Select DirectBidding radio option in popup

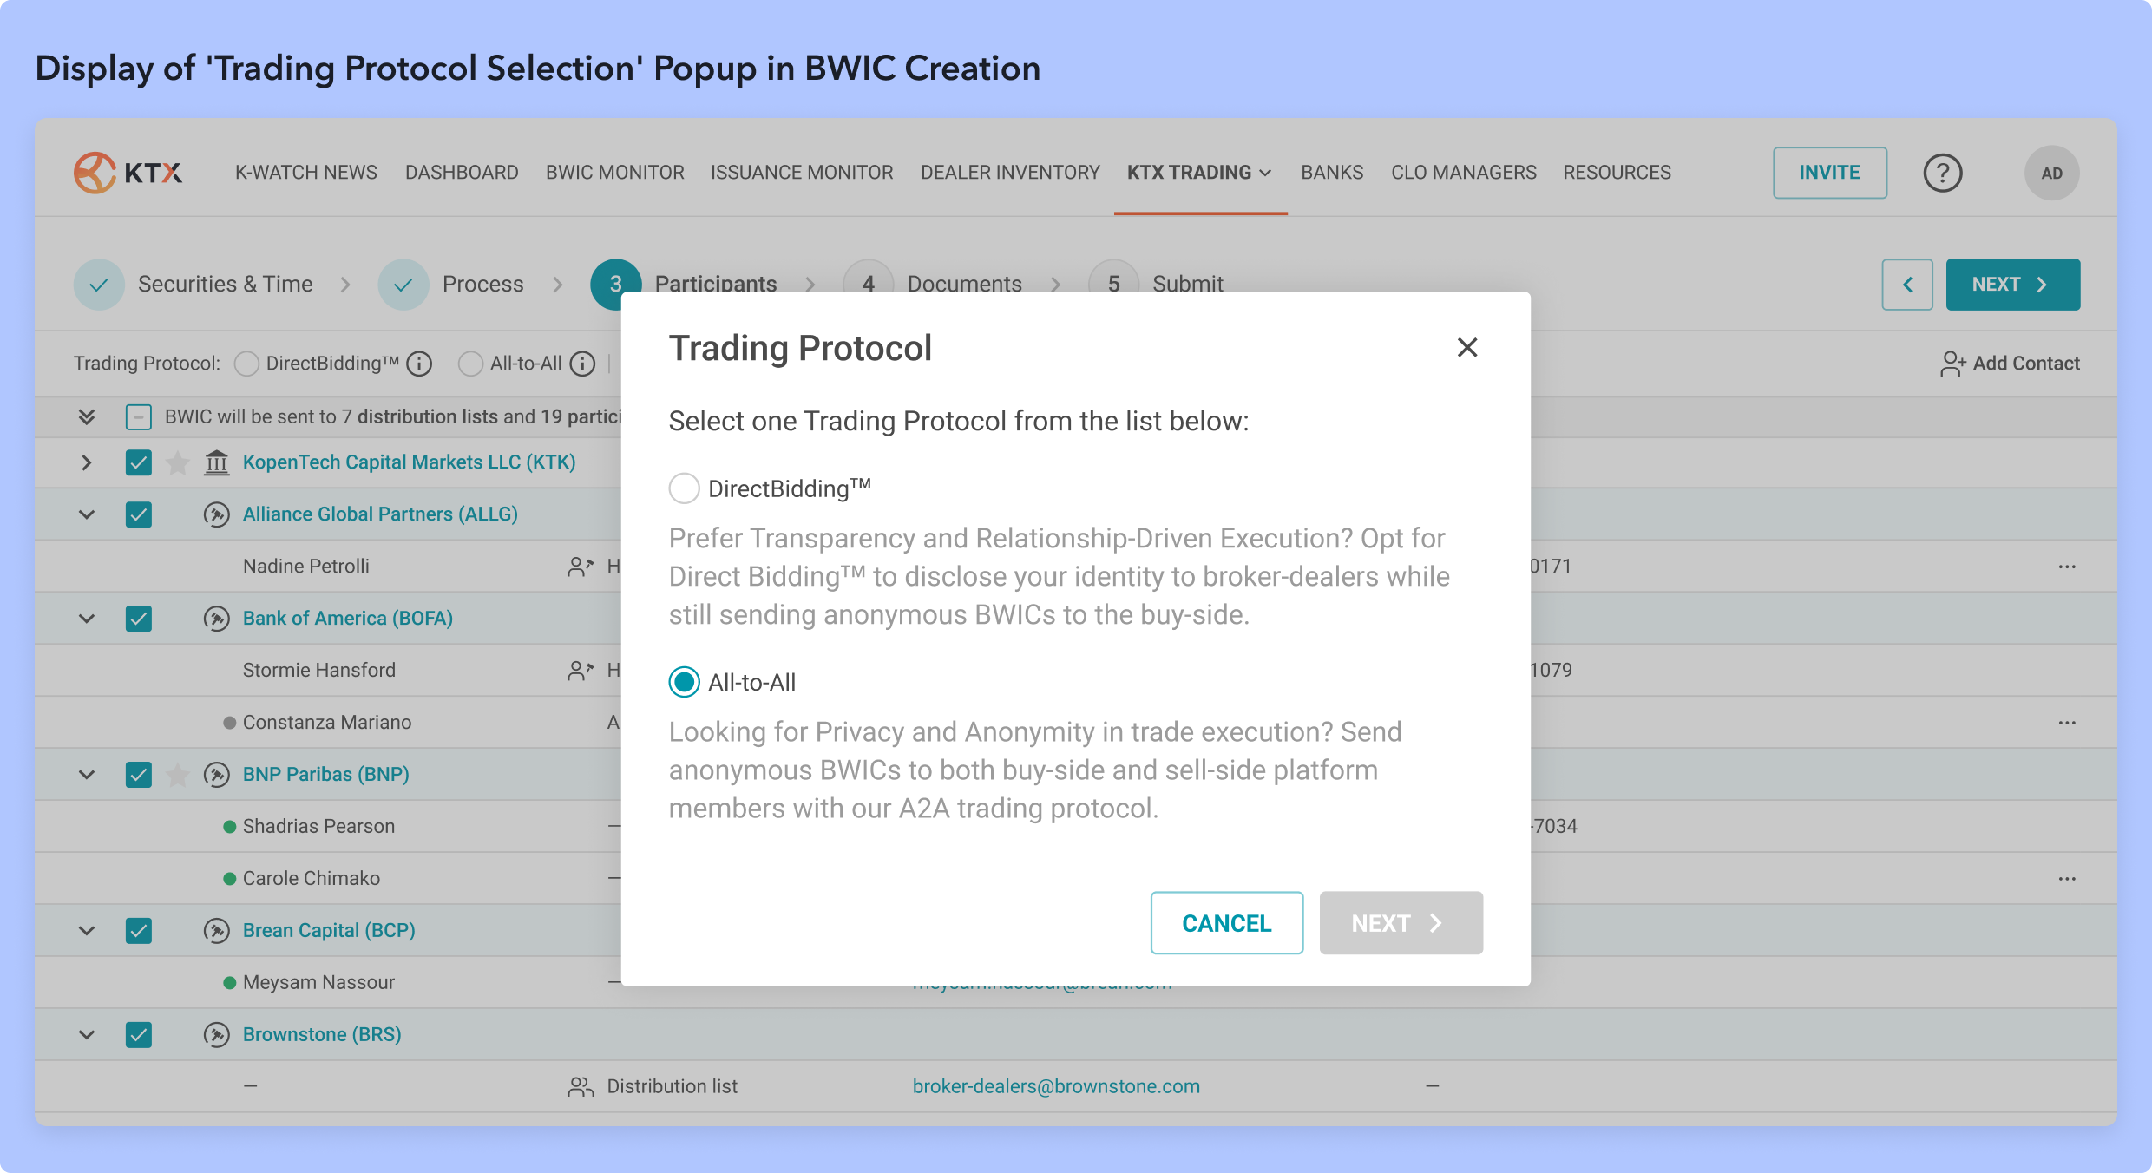point(684,488)
